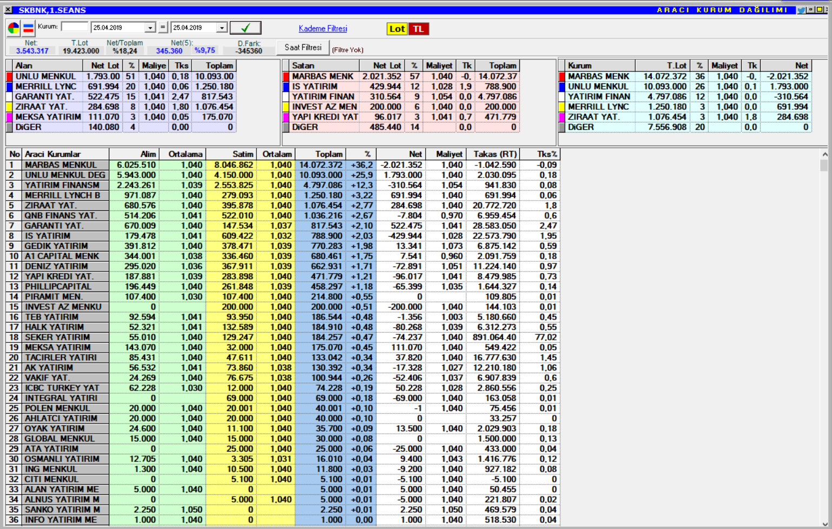Click the Tks% column header

[540, 154]
